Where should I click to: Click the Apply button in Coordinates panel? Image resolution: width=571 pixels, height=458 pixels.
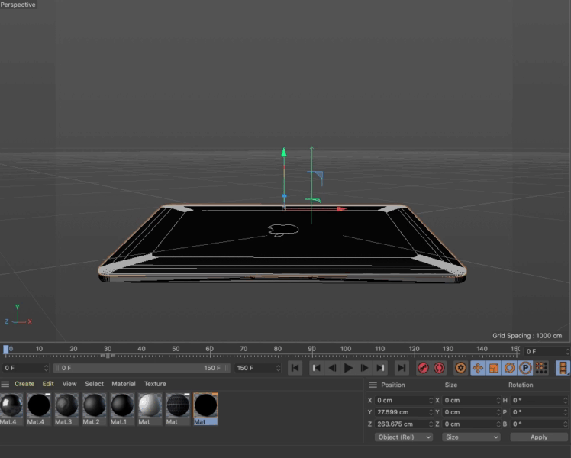click(x=539, y=437)
